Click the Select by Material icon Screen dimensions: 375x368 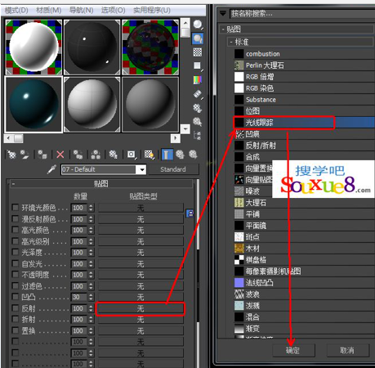pos(198,122)
